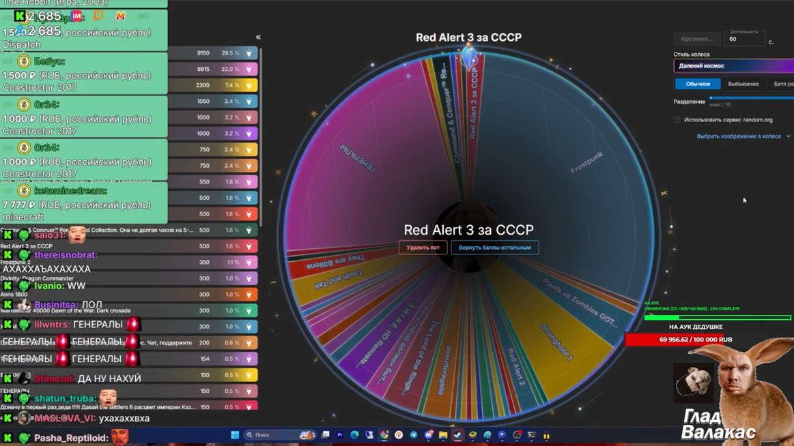The height and width of the screenshot is (446, 794).
Task: Open Task View in the taskbar
Action: point(325,435)
